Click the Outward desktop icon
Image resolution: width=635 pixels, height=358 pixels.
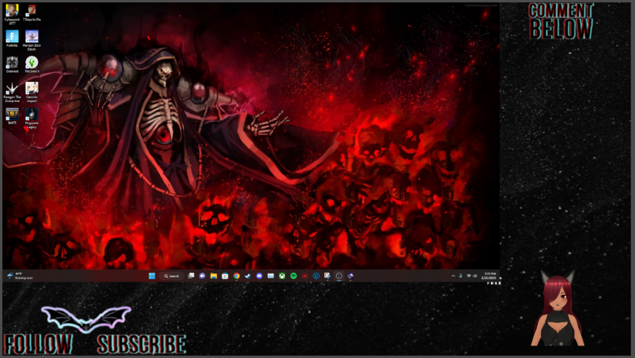12,65
